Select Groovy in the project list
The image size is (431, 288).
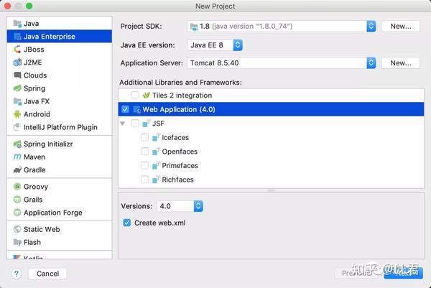(x=60, y=187)
